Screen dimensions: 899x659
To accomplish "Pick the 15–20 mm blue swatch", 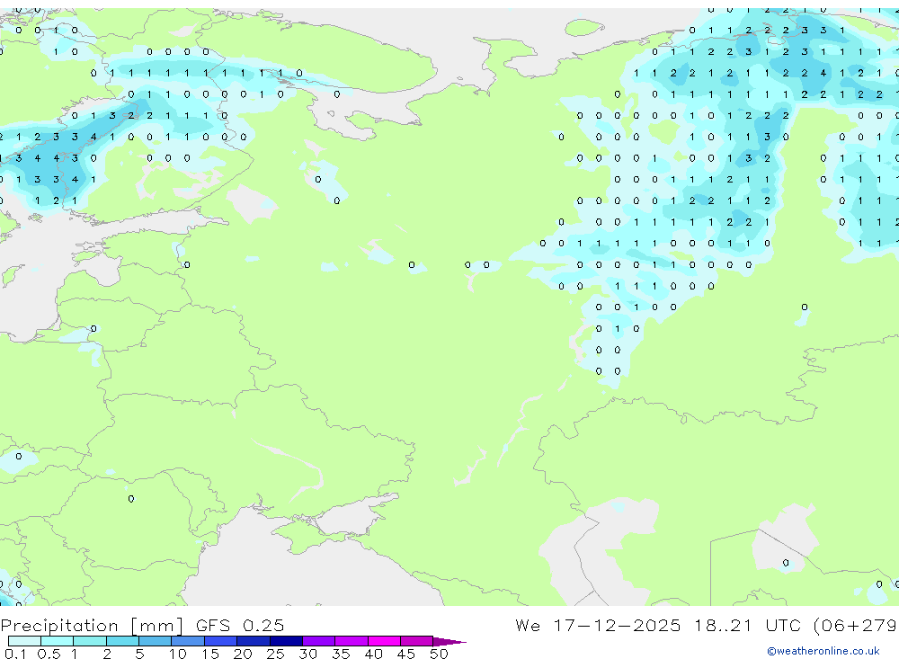I will coord(220,641).
